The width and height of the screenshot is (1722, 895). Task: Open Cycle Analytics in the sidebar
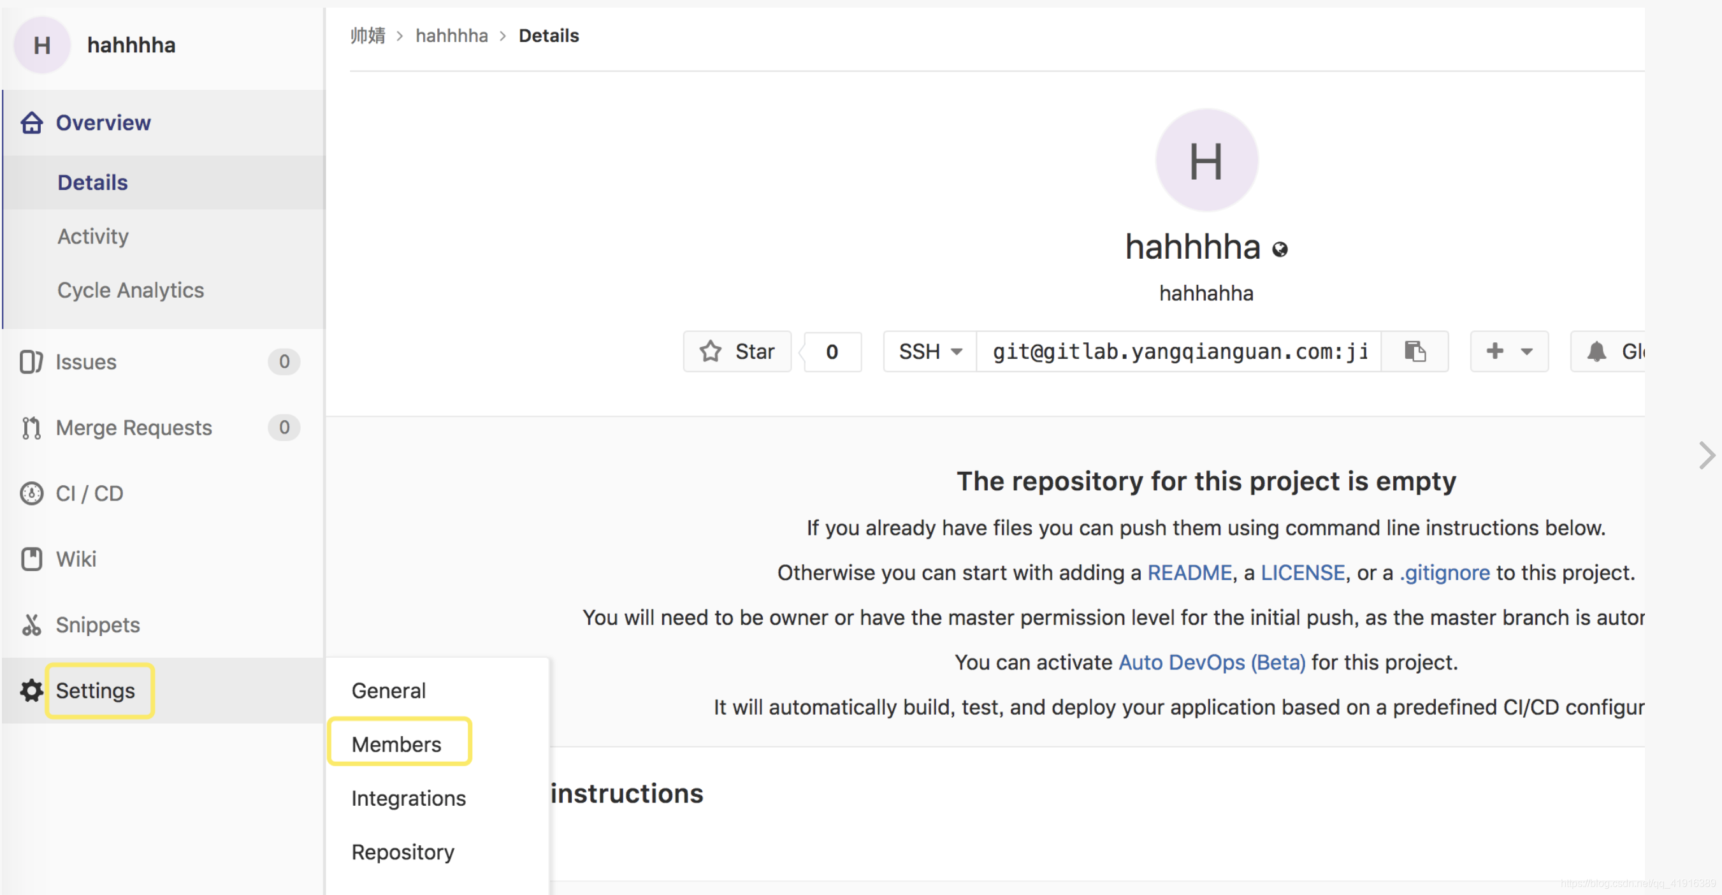pos(131,290)
